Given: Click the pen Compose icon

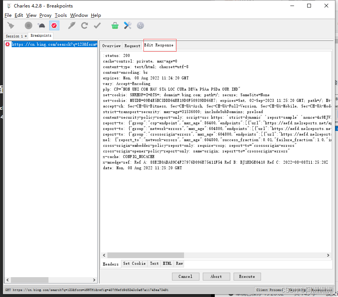Looking at the screenshot, I should coord(72,25).
